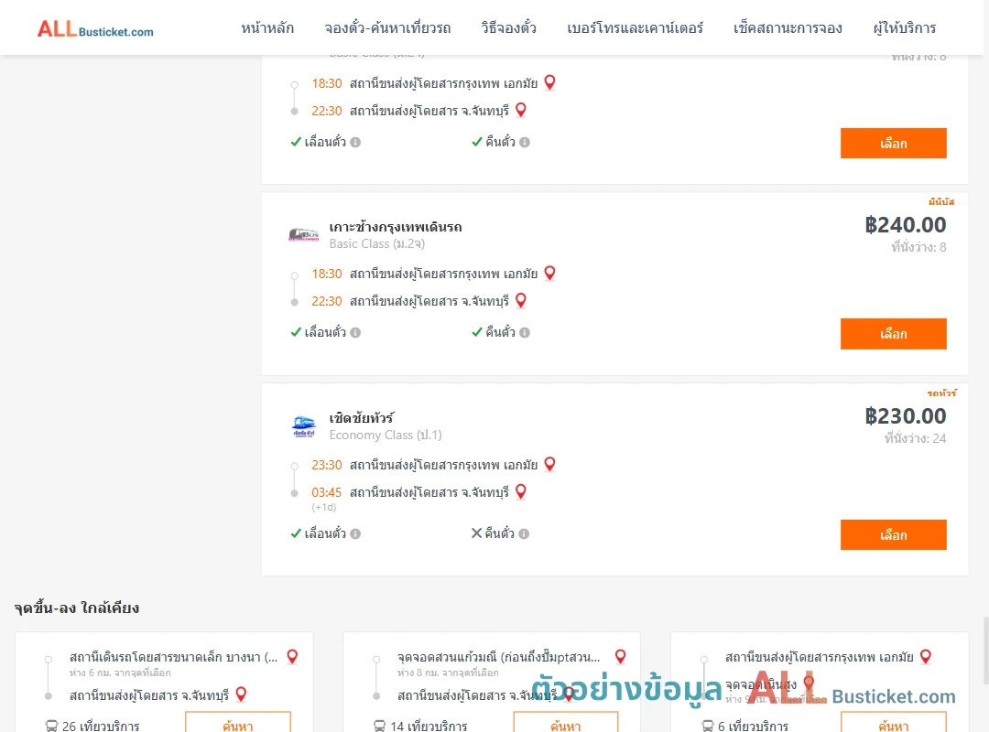Viewport: 989px width, 732px height.
Task: Click the ฿240.00 price text
Action: (905, 224)
